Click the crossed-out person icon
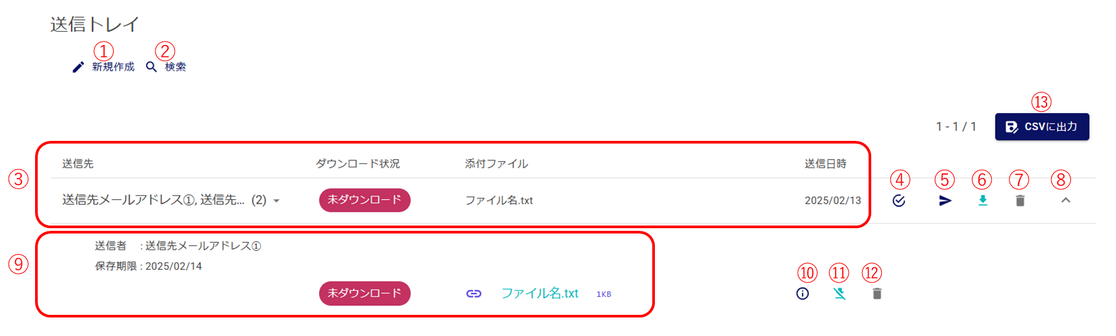Viewport: 1116px width, 336px height. 839,294
